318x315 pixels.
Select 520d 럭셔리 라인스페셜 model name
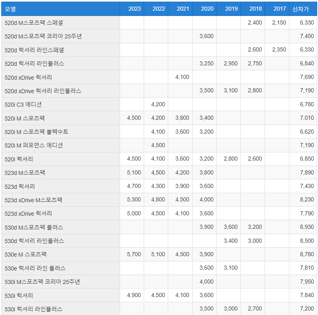(x=34, y=50)
